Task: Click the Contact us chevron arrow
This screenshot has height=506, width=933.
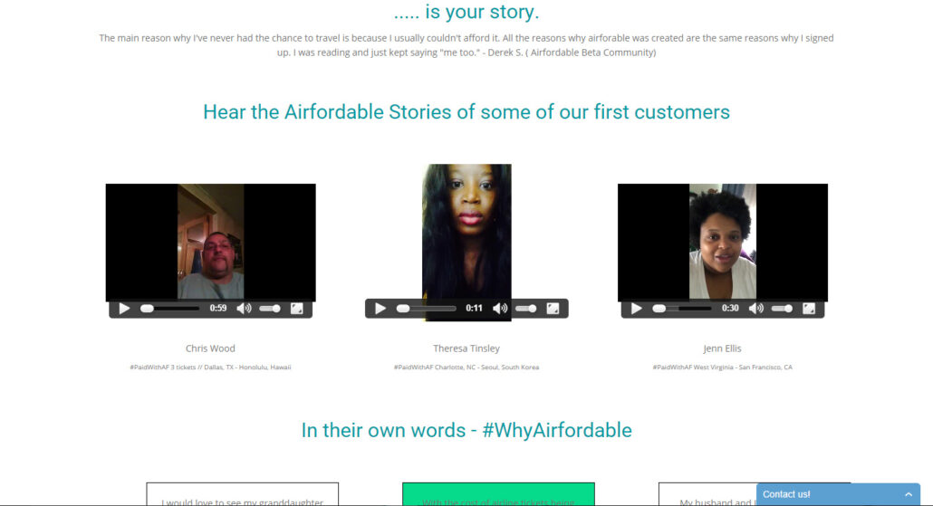Action: point(908,495)
